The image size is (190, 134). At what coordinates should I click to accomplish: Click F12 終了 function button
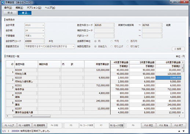179,126
